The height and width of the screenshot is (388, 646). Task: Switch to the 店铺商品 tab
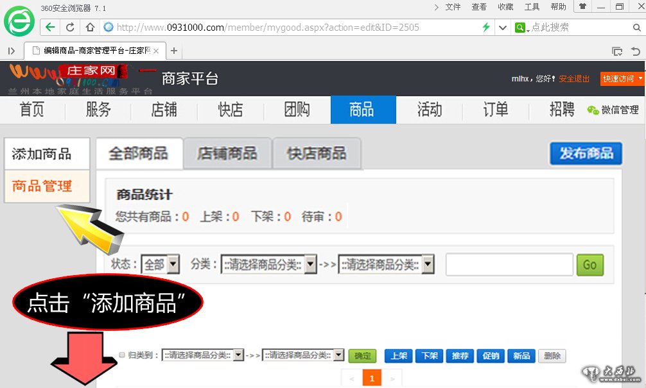point(227,154)
